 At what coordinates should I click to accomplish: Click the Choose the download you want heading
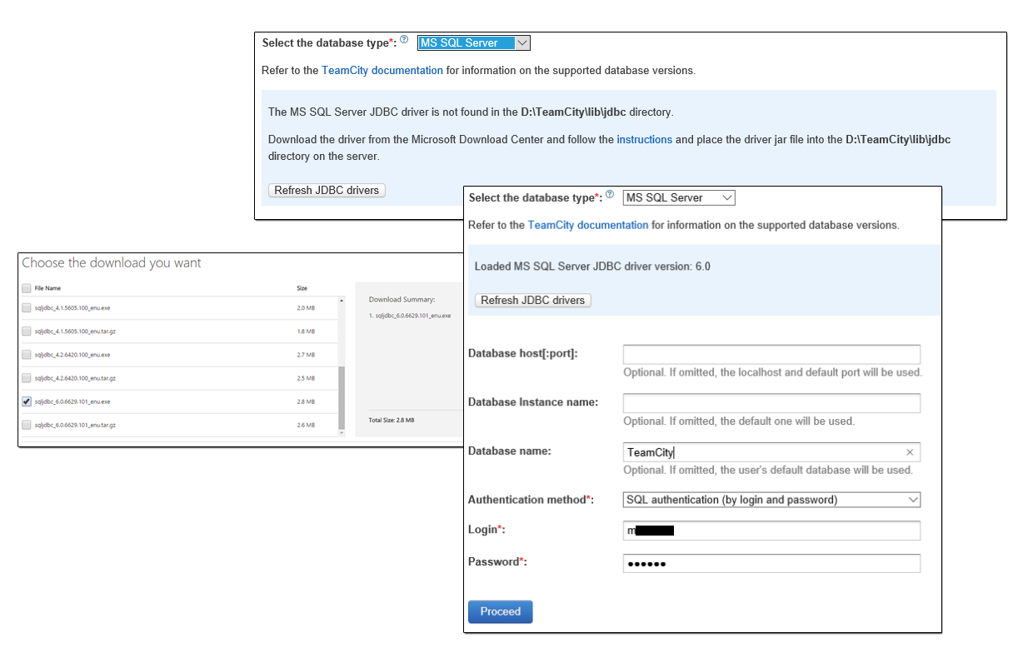click(x=112, y=262)
